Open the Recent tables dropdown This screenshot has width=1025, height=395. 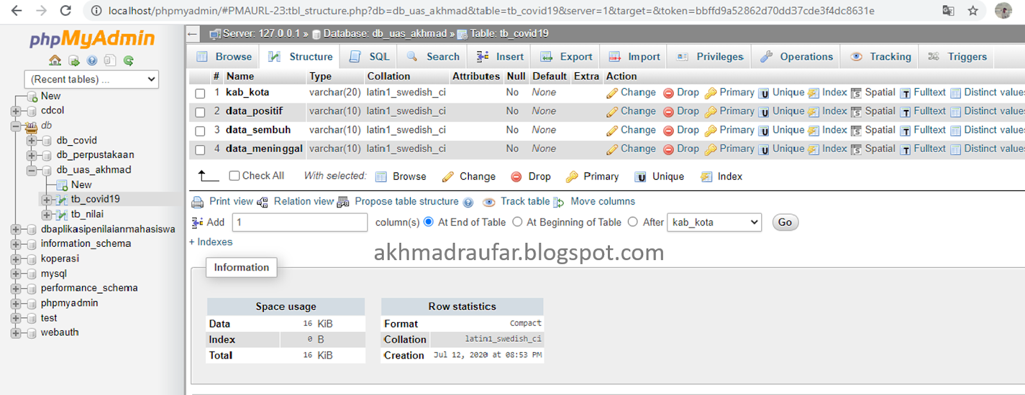coord(91,79)
